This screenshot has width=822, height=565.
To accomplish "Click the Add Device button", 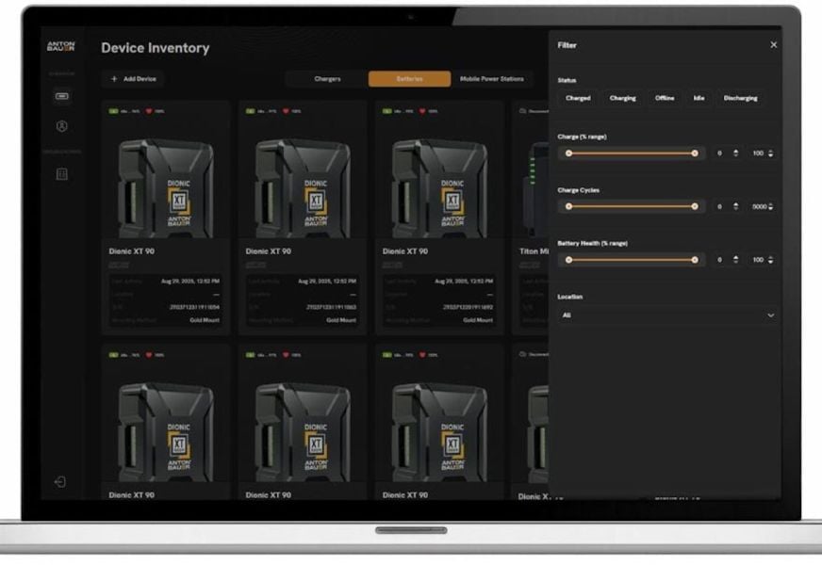I will click(134, 79).
